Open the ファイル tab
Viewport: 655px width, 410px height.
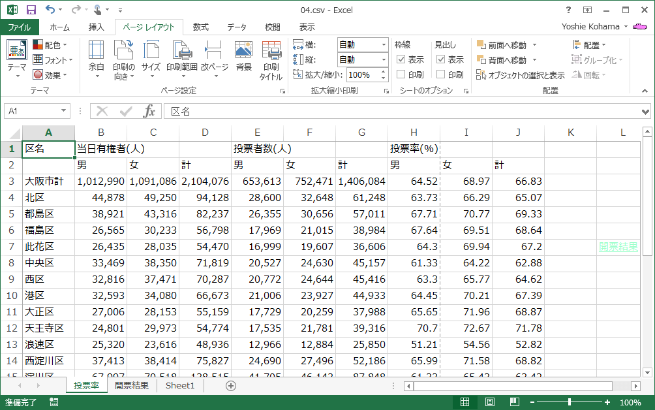(x=20, y=27)
